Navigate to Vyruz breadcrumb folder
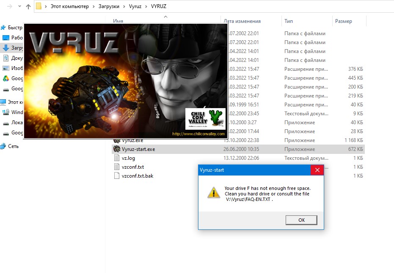This screenshot has width=394, height=273. (135, 6)
